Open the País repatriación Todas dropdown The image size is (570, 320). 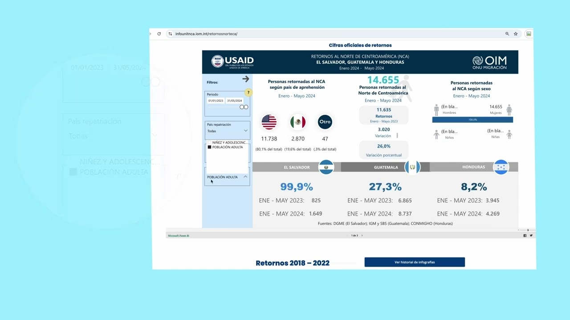(227, 131)
